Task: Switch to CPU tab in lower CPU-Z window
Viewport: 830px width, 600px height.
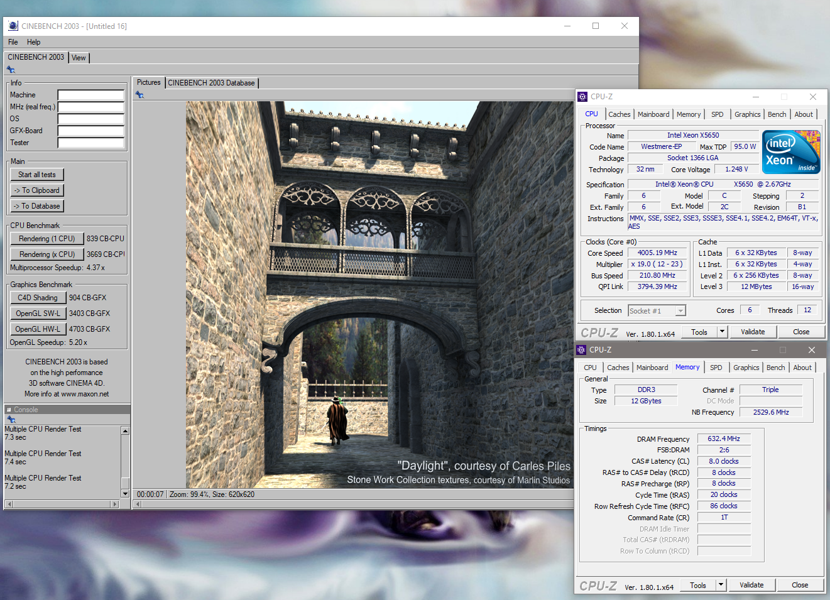Action: coord(591,368)
